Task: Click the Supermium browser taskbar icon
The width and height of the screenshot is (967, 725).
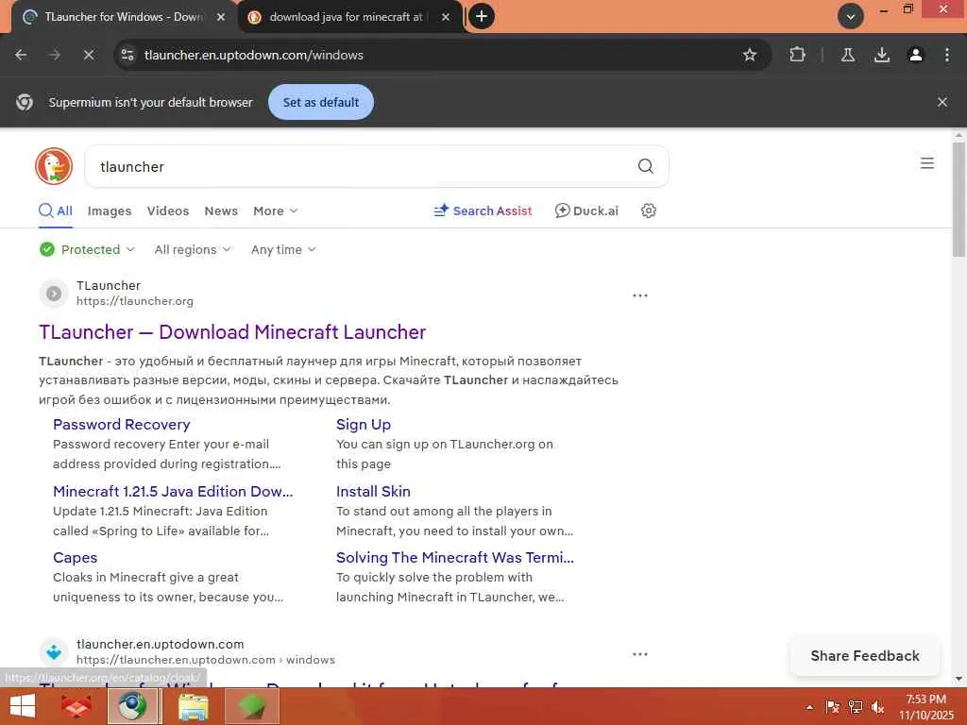Action: pos(134,706)
